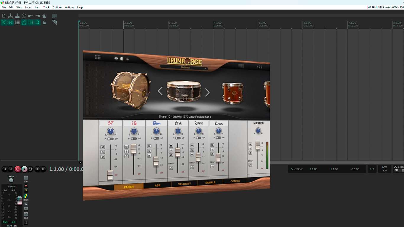Switch to the ASR tab in Drumforge

[x=158, y=185]
